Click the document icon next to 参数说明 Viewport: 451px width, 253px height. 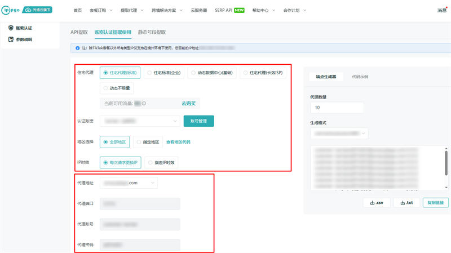tap(11, 39)
